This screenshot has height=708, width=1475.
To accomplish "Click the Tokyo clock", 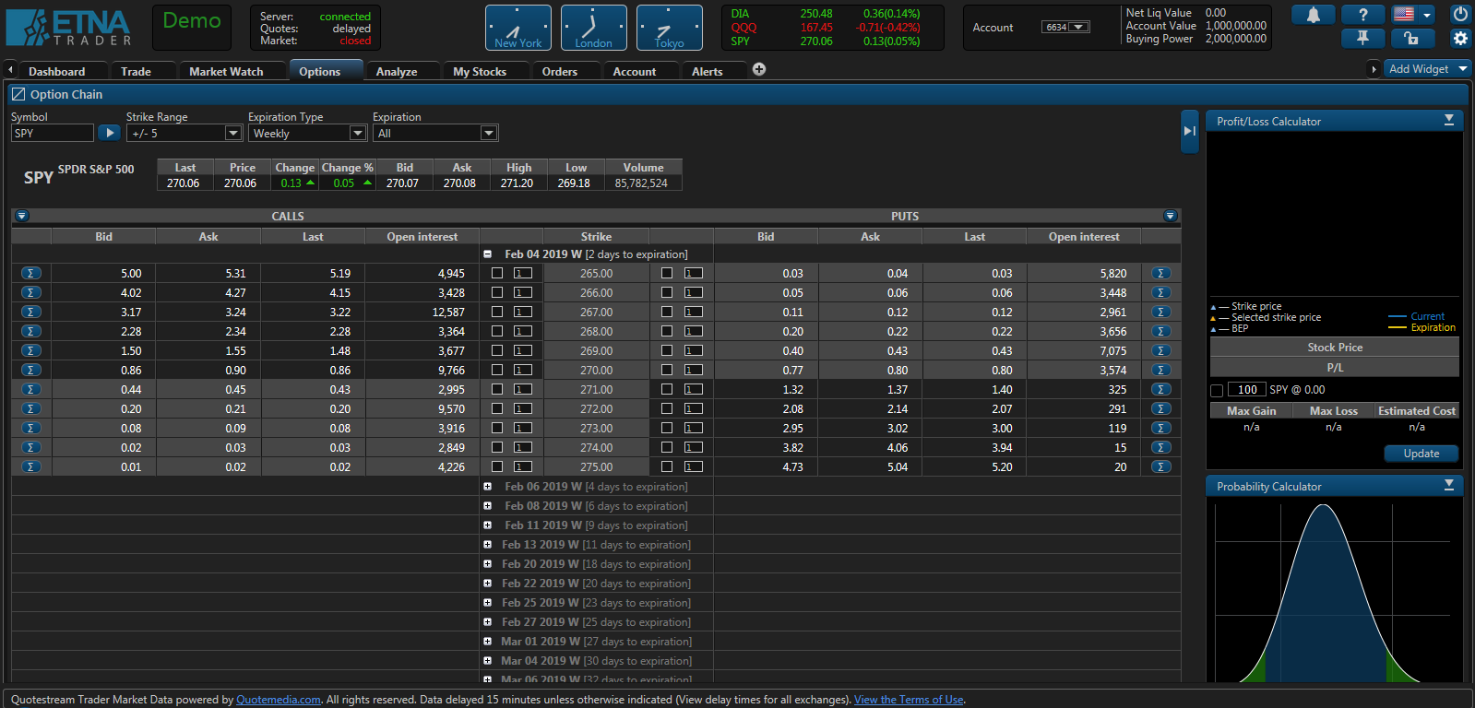I will pyautogui.click(x=670, y=28).
